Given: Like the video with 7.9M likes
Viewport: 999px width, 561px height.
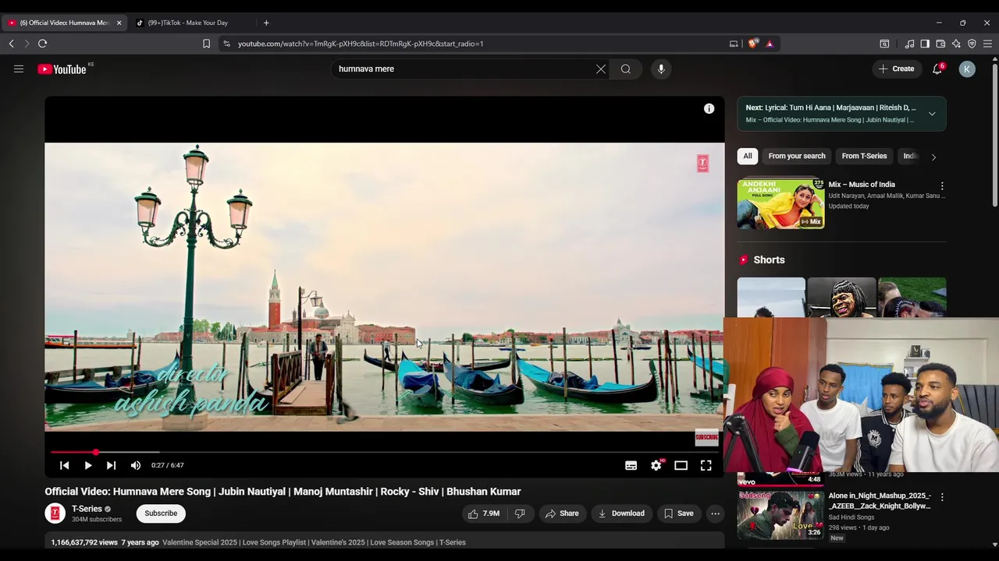Looking at the screenshot, I should [x=484, y=513].
